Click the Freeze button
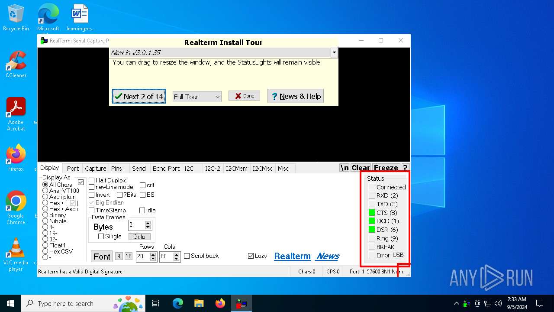The width and height of the screenshot is (554, 312). point(386,168)
